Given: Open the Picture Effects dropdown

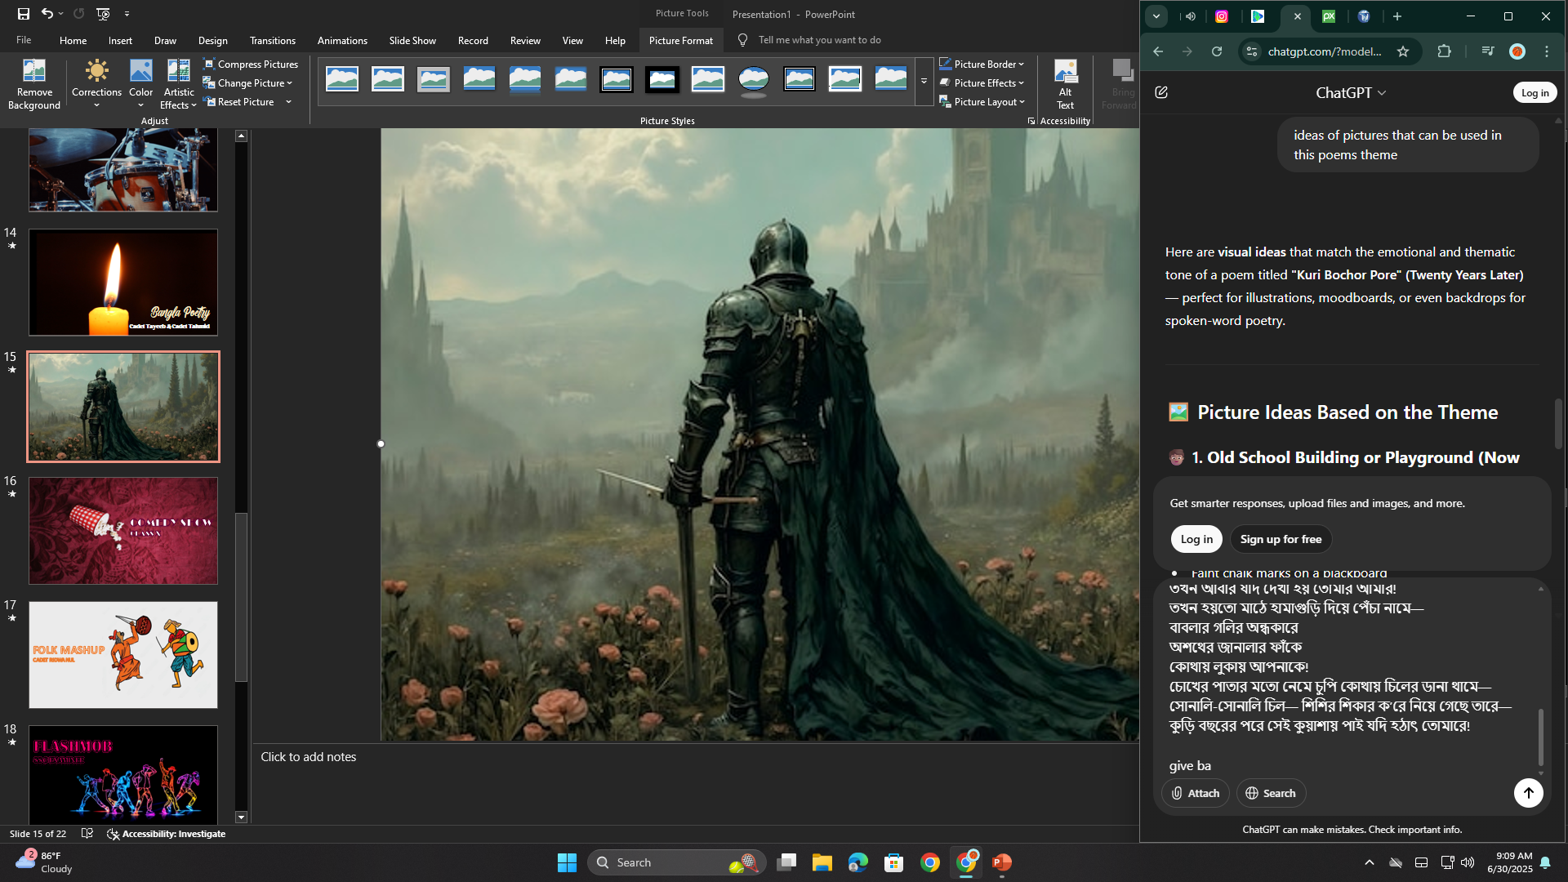Looking at the screenshot, I should [981, 83].
